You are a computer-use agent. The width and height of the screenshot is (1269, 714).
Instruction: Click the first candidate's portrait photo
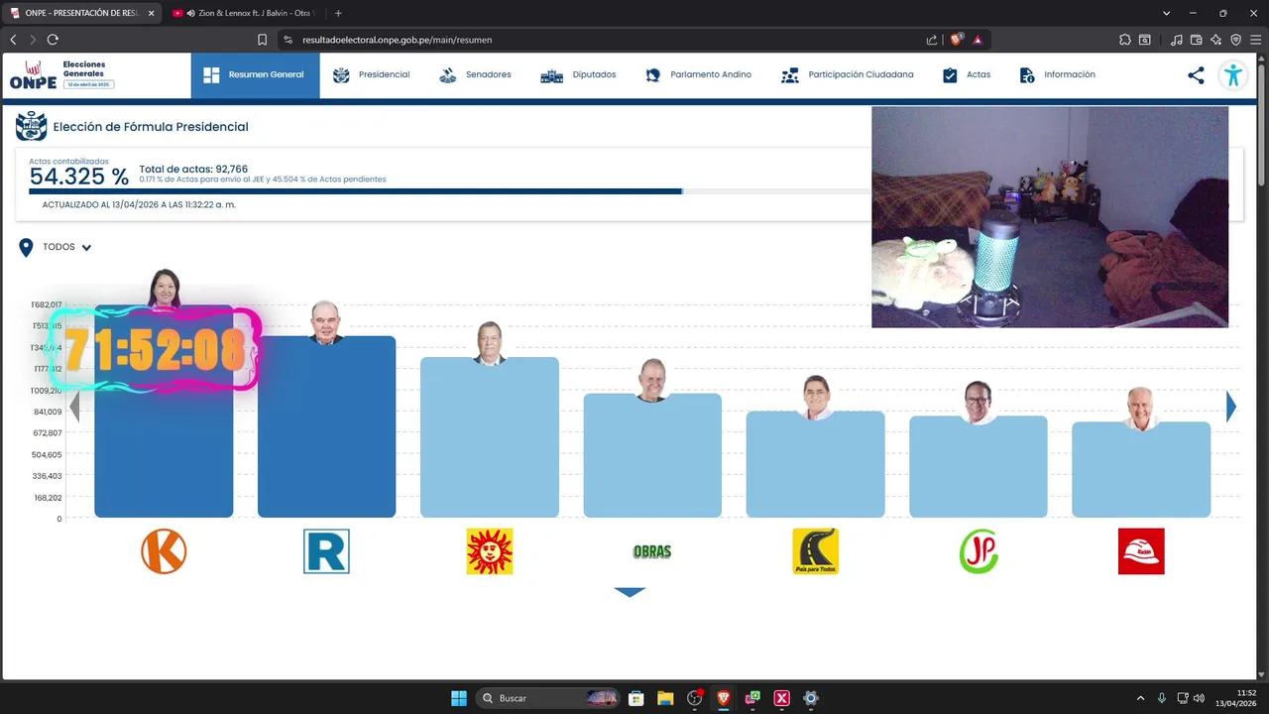(x=164, y=288)
